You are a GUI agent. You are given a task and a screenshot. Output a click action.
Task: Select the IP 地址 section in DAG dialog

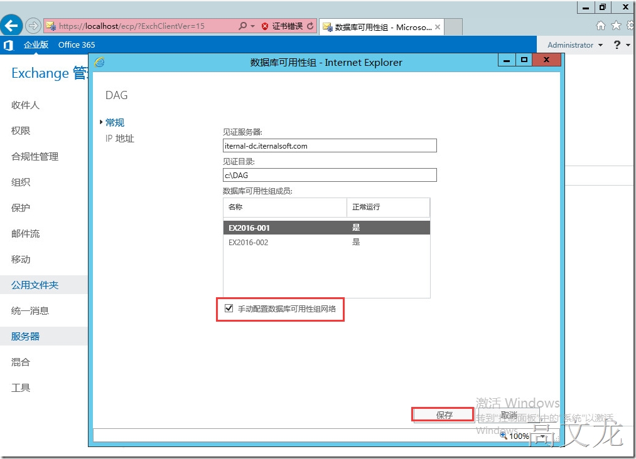(x=120, y=139)
